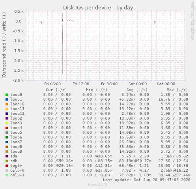
Task: Click the 'oslv-1' device name
Action: [x=17, y=175]
